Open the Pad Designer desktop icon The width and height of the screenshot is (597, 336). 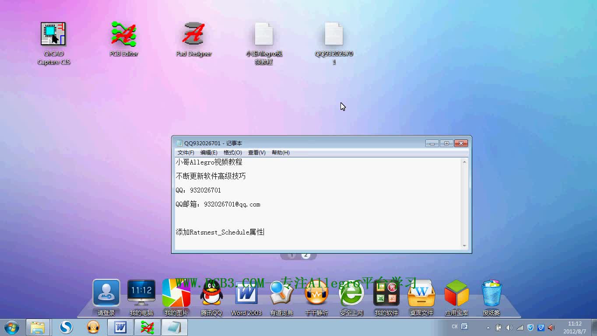[x=193, y=39]
